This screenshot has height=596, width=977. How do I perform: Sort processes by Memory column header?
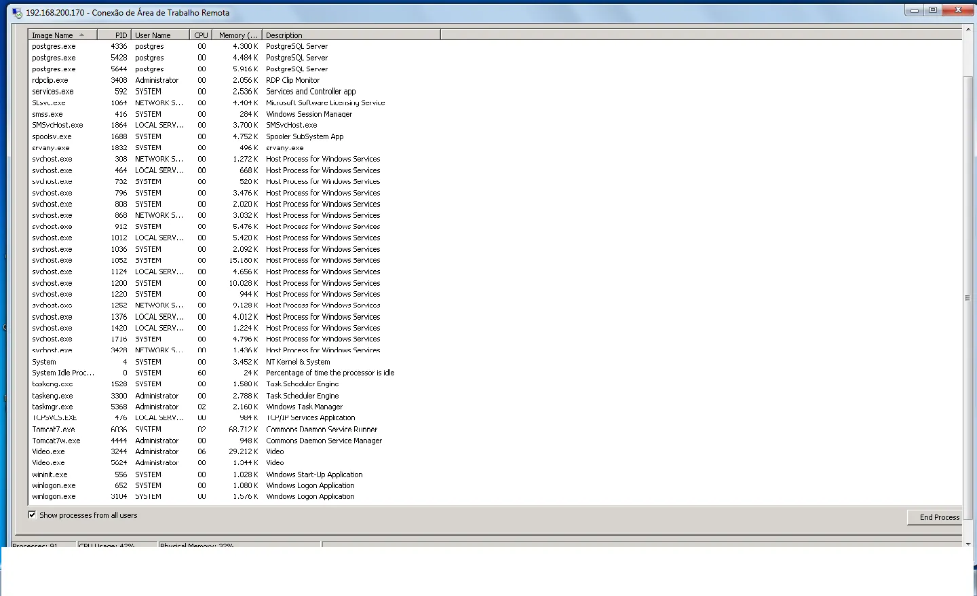(x=237, y=35)
